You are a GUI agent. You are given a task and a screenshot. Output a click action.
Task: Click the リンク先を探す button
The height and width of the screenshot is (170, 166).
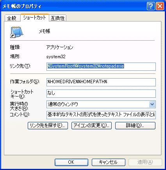point(48,125)
